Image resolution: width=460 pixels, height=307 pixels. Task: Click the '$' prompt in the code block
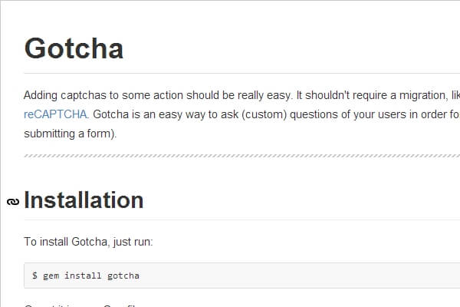[34, 276]
